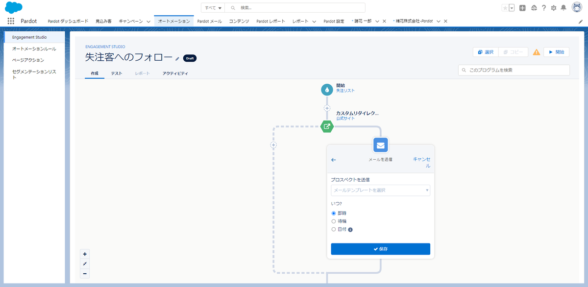Open the コンテンツ tab

(x=240, y=22)
